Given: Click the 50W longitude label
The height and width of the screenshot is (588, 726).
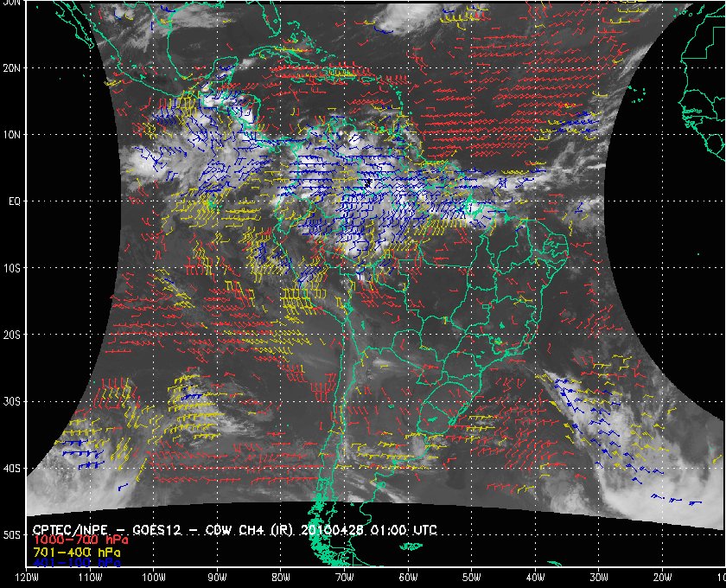Looking at the screenshot, I should tap(471, 578).
